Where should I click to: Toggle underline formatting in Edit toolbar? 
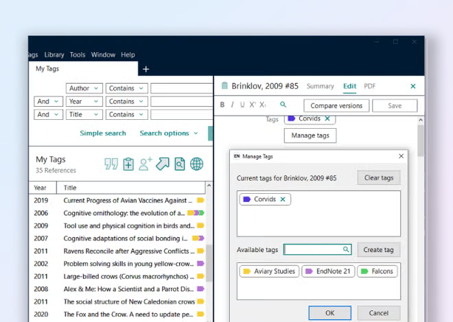coord(242,105)
